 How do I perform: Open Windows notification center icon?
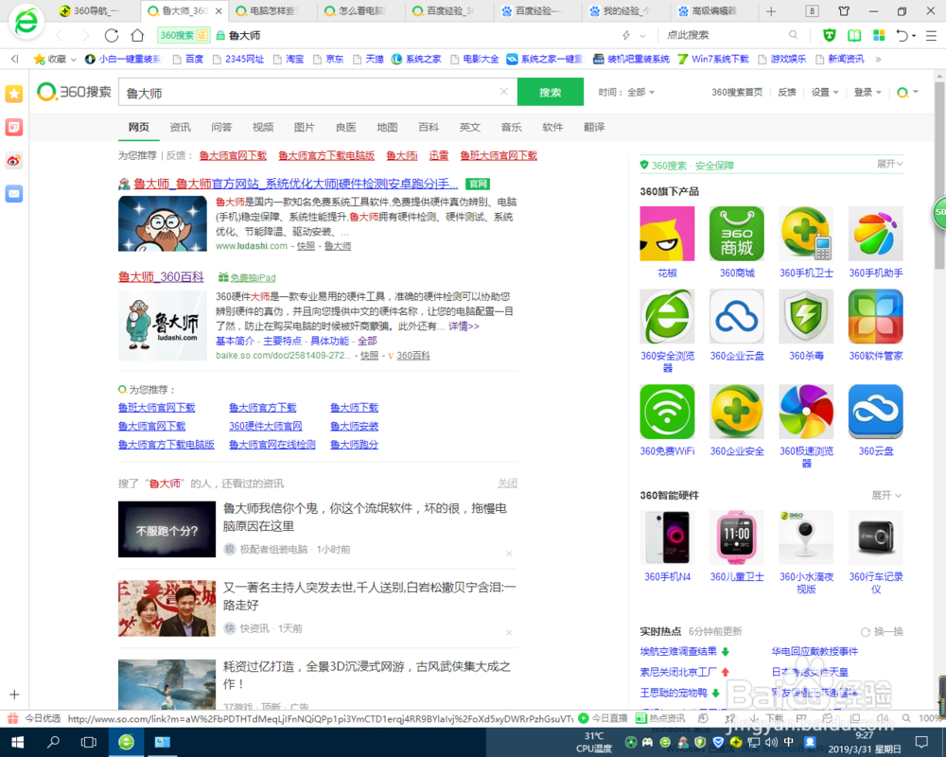click(x=921, y=742)
